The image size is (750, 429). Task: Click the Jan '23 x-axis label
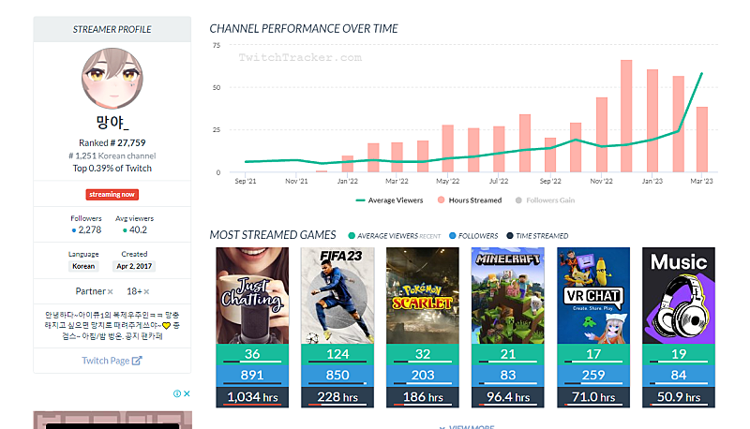pos(652,181)
